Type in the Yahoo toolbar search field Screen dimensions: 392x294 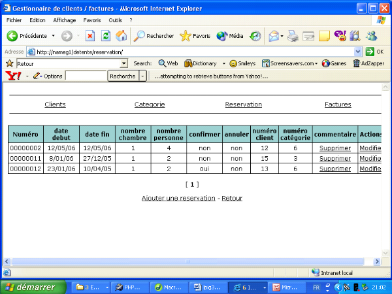(x=86, y=76)
